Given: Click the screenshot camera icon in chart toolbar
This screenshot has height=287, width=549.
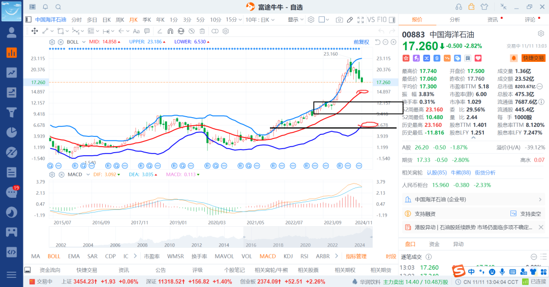Looking at the screenshot, I should coord(339,20).
